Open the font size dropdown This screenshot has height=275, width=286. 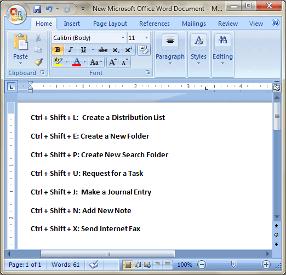pos(146,38)
